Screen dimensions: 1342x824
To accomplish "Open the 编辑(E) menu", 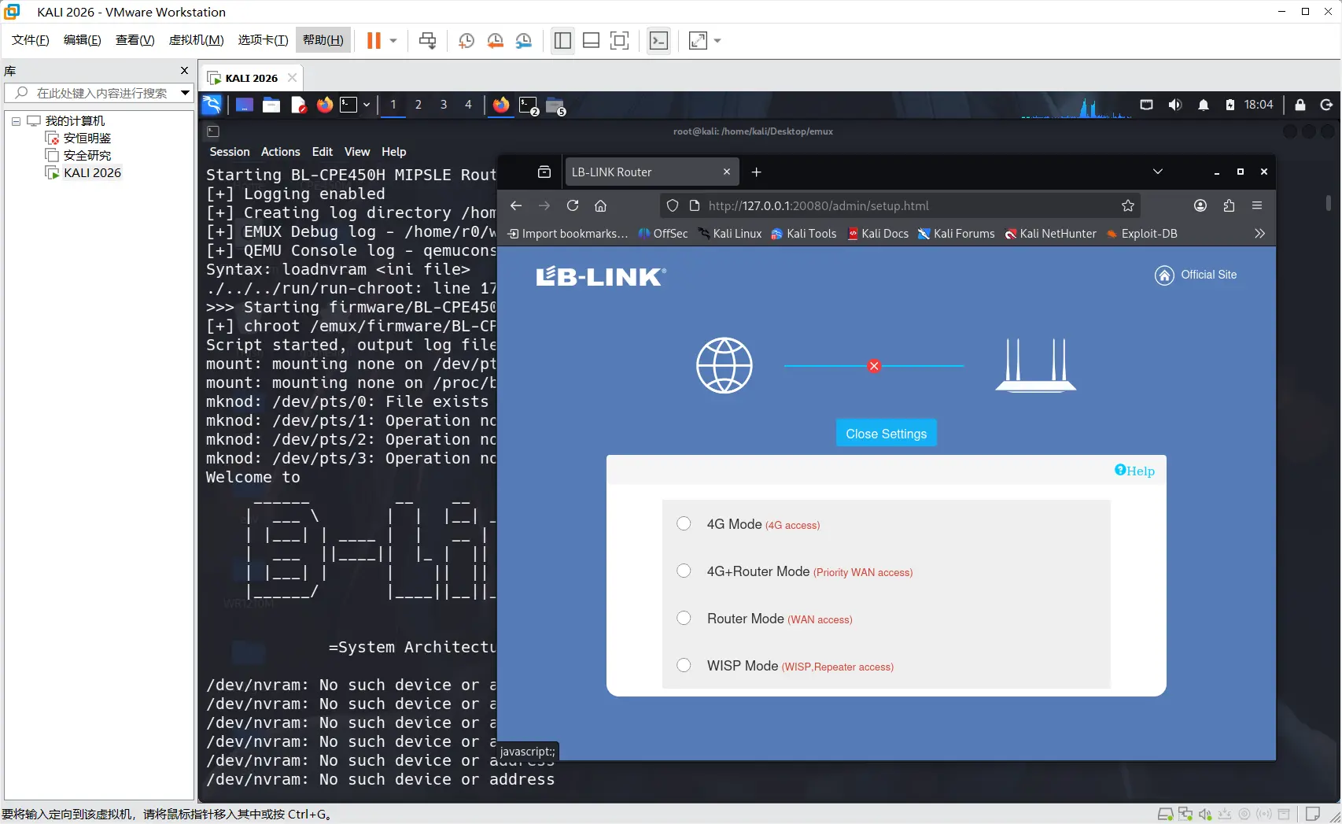I will coord(83,40).
